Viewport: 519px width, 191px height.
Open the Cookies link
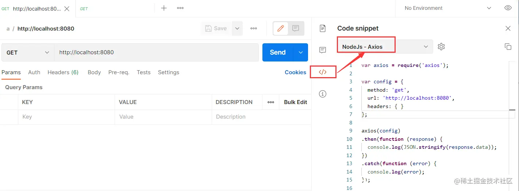[295, 72]
